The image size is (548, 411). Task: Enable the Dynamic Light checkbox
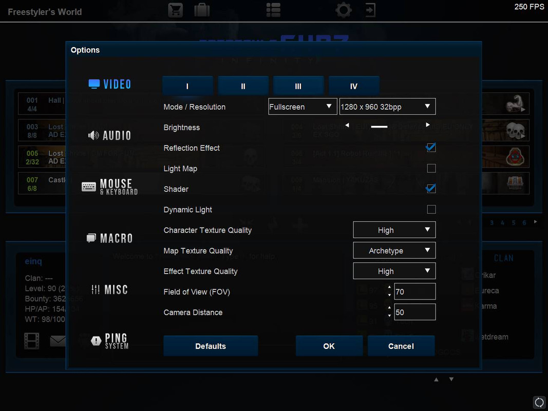tap(431, 209)
